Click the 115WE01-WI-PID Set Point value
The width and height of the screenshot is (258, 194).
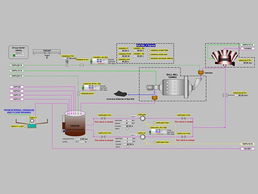99,61
